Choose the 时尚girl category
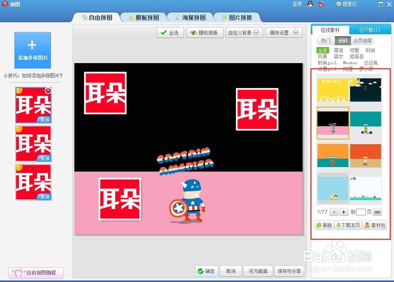 pyautogui.click(x=327, y=63)
